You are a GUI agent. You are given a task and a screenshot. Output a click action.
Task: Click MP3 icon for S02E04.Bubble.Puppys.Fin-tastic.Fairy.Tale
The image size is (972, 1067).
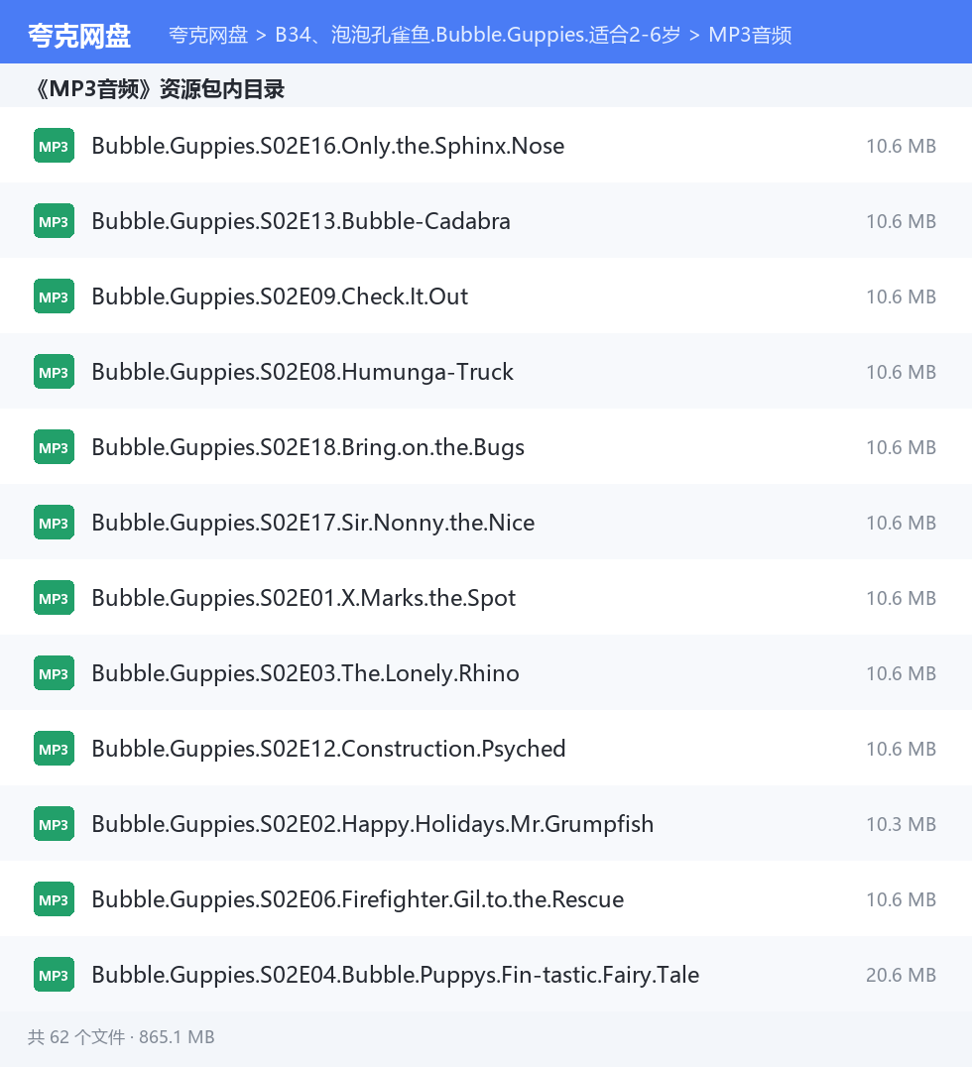[x=54, y=975]
